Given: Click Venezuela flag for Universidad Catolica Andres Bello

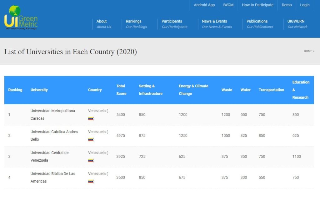Looking at the screenshot, I should 91,140.
